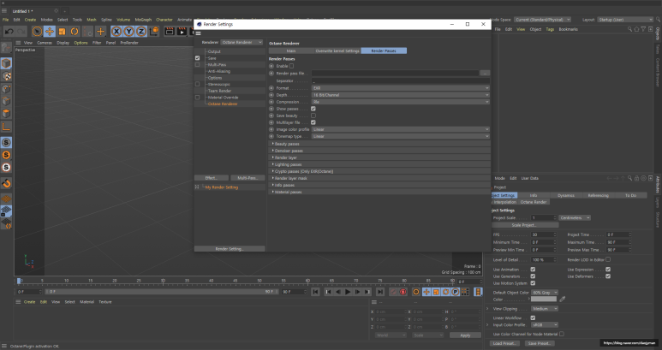Image resolution: width=662 pixels, height=350 pixels.
Task: Click the timeline film strip icon
Action: point(478,292)
